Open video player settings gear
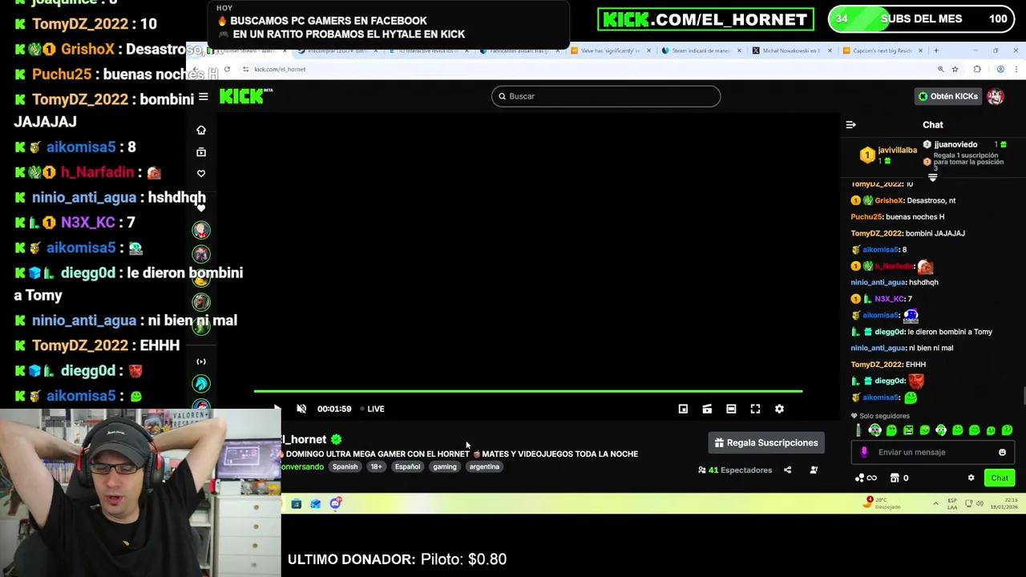The width and height of the screenshot is (1026, 577). [779, 409]
